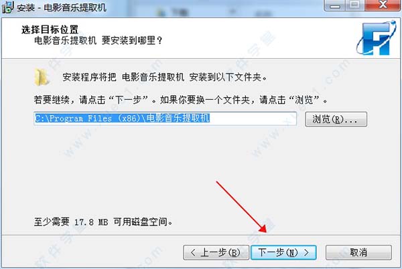Viewport: 402px width, 269px height.
Task: Close the installer with the red X
Action: (383, 5)
